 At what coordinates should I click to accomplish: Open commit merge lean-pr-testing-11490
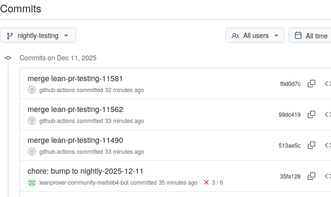pos(75,140)
